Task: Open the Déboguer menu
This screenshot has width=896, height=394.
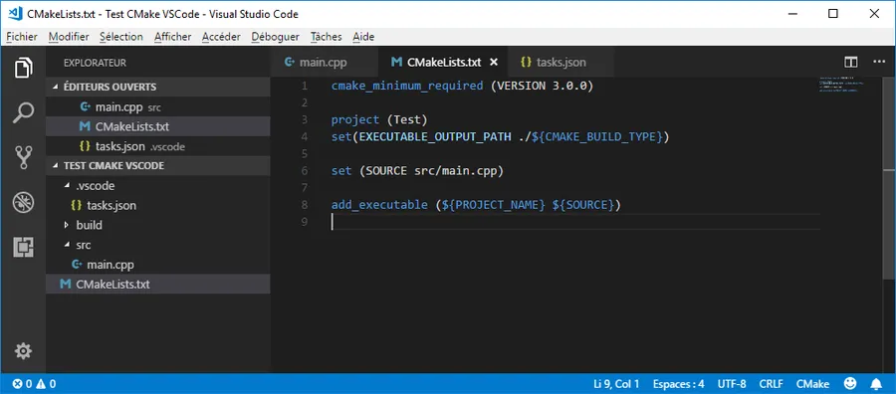Action: click(275, 37)
